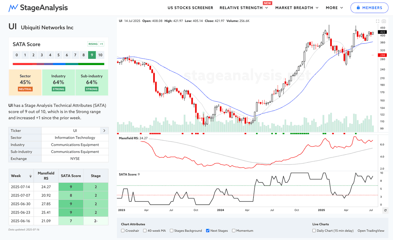This screenshot has width=393, height=240.
Task: Click the Communications Equipment sub-industry cell
Action: click(x=75, y=151)
